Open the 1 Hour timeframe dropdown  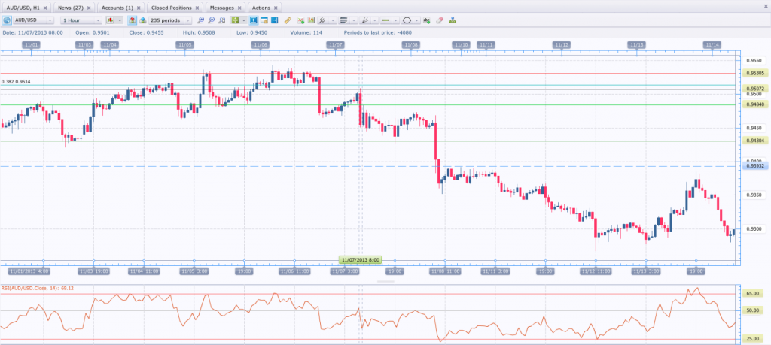click(x=81, y=20)
